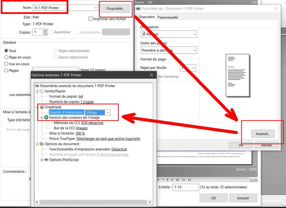
Task: Select page 10 in the page strip
Action: click(x=177, y=180)
